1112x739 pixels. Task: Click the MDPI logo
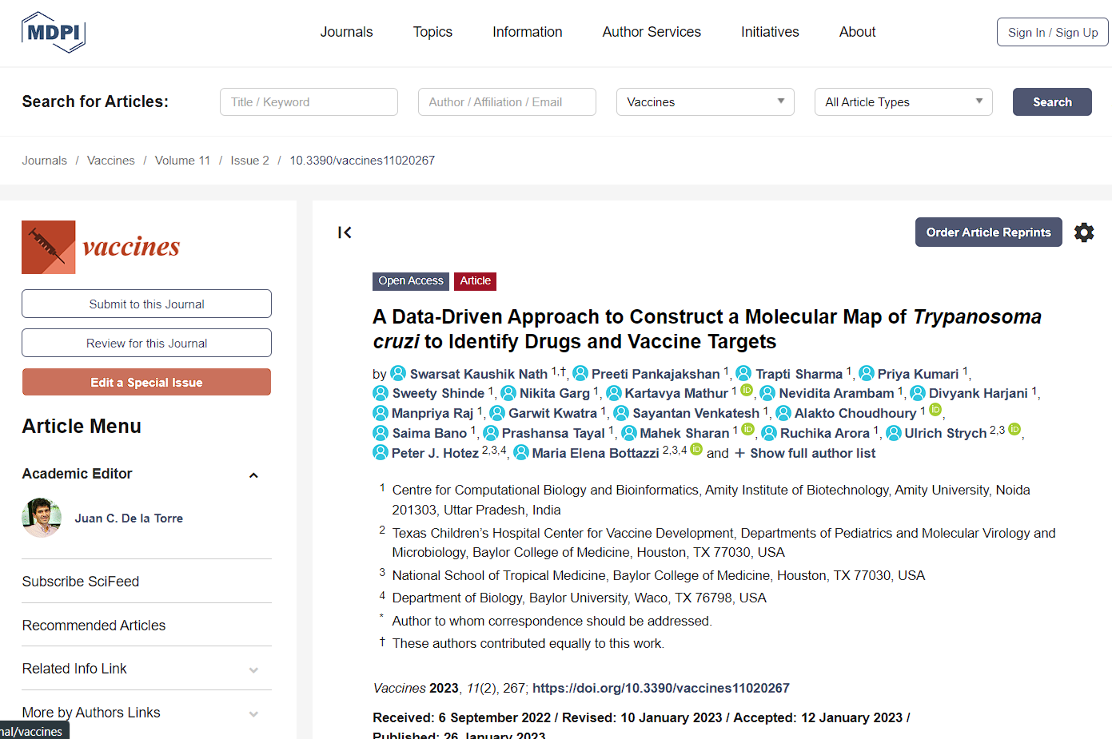pyautogui.click(x=53, y=33)
